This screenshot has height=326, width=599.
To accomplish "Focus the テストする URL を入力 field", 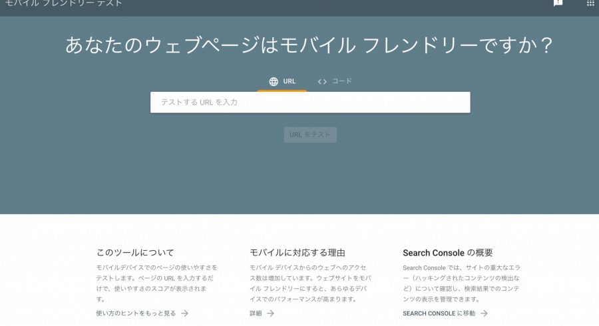I will (x=310, y=102).
